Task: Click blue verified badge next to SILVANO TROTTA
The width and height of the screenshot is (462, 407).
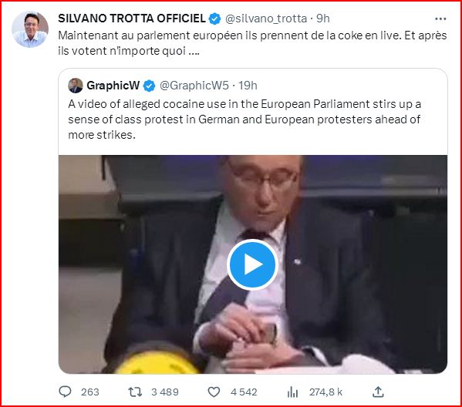Action: [x=214, y=18]
